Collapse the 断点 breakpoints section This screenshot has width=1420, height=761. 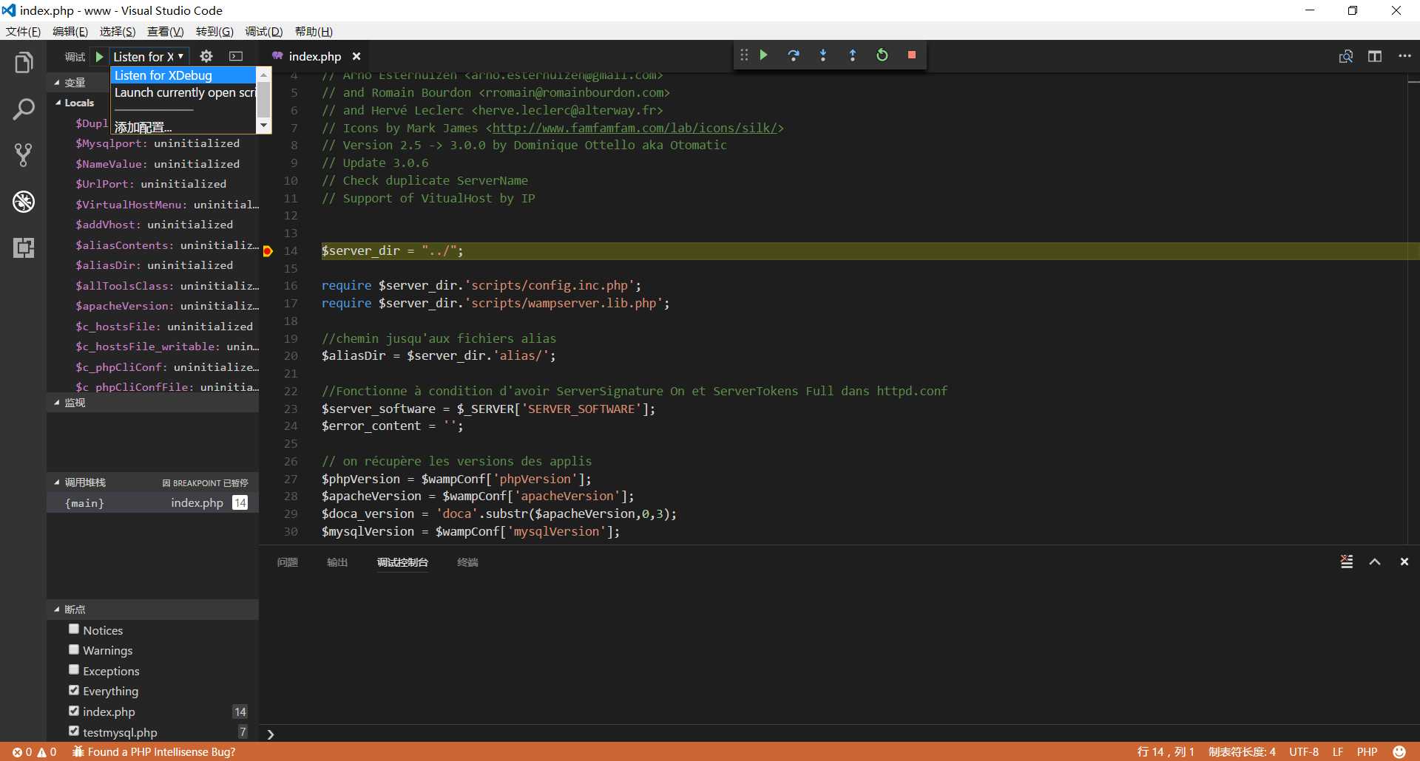pos(75,610)
